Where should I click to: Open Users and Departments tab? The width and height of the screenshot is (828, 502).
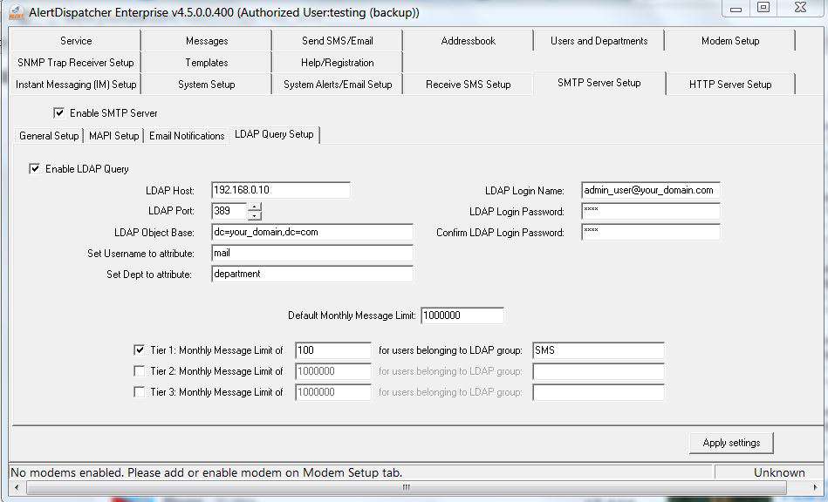599,41
